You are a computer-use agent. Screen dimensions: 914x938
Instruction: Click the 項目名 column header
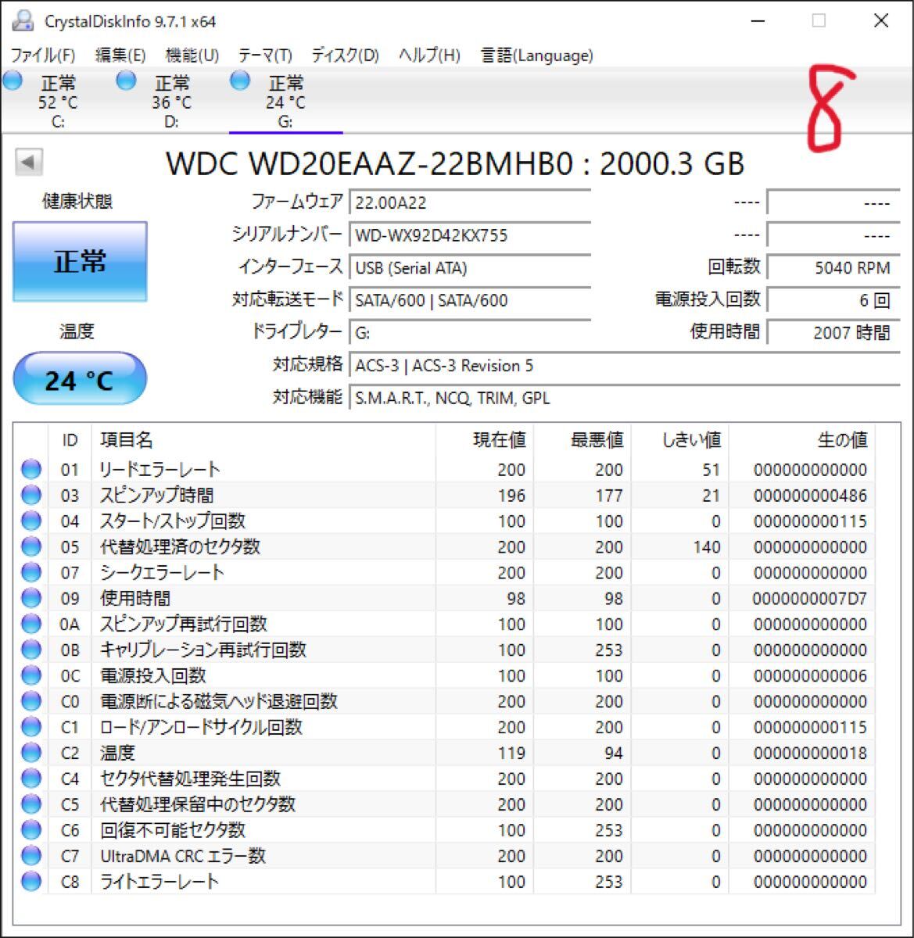tap(263, 440)
